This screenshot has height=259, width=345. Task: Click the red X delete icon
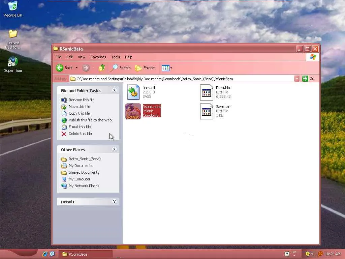(x=64, y=134)
